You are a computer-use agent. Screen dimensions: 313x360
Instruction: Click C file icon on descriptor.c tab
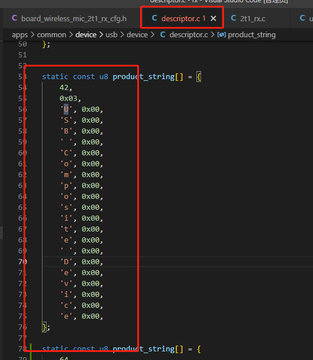(x=154, y=18)
